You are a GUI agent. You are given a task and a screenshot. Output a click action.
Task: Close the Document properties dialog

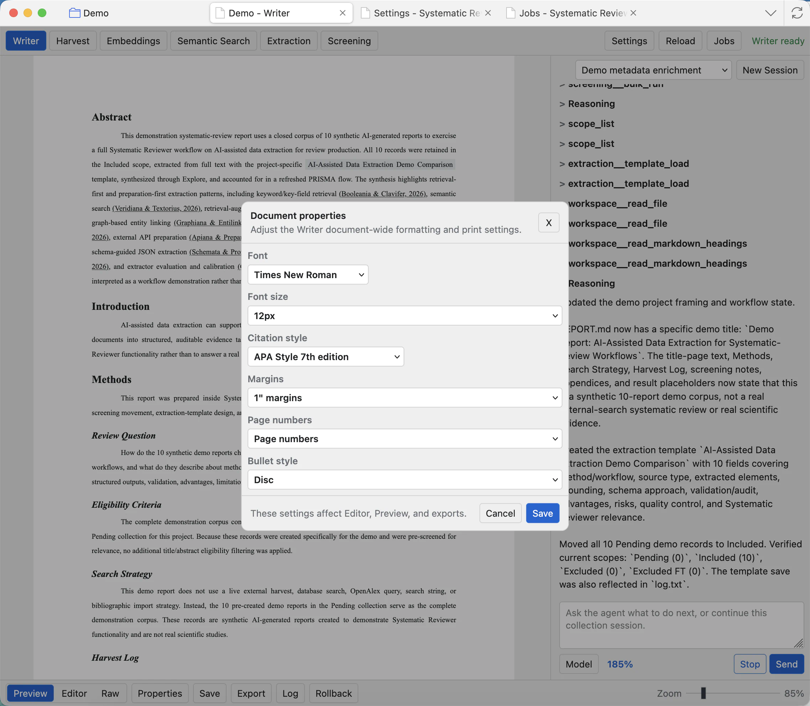pyautogui.click(x=549, y=222)
